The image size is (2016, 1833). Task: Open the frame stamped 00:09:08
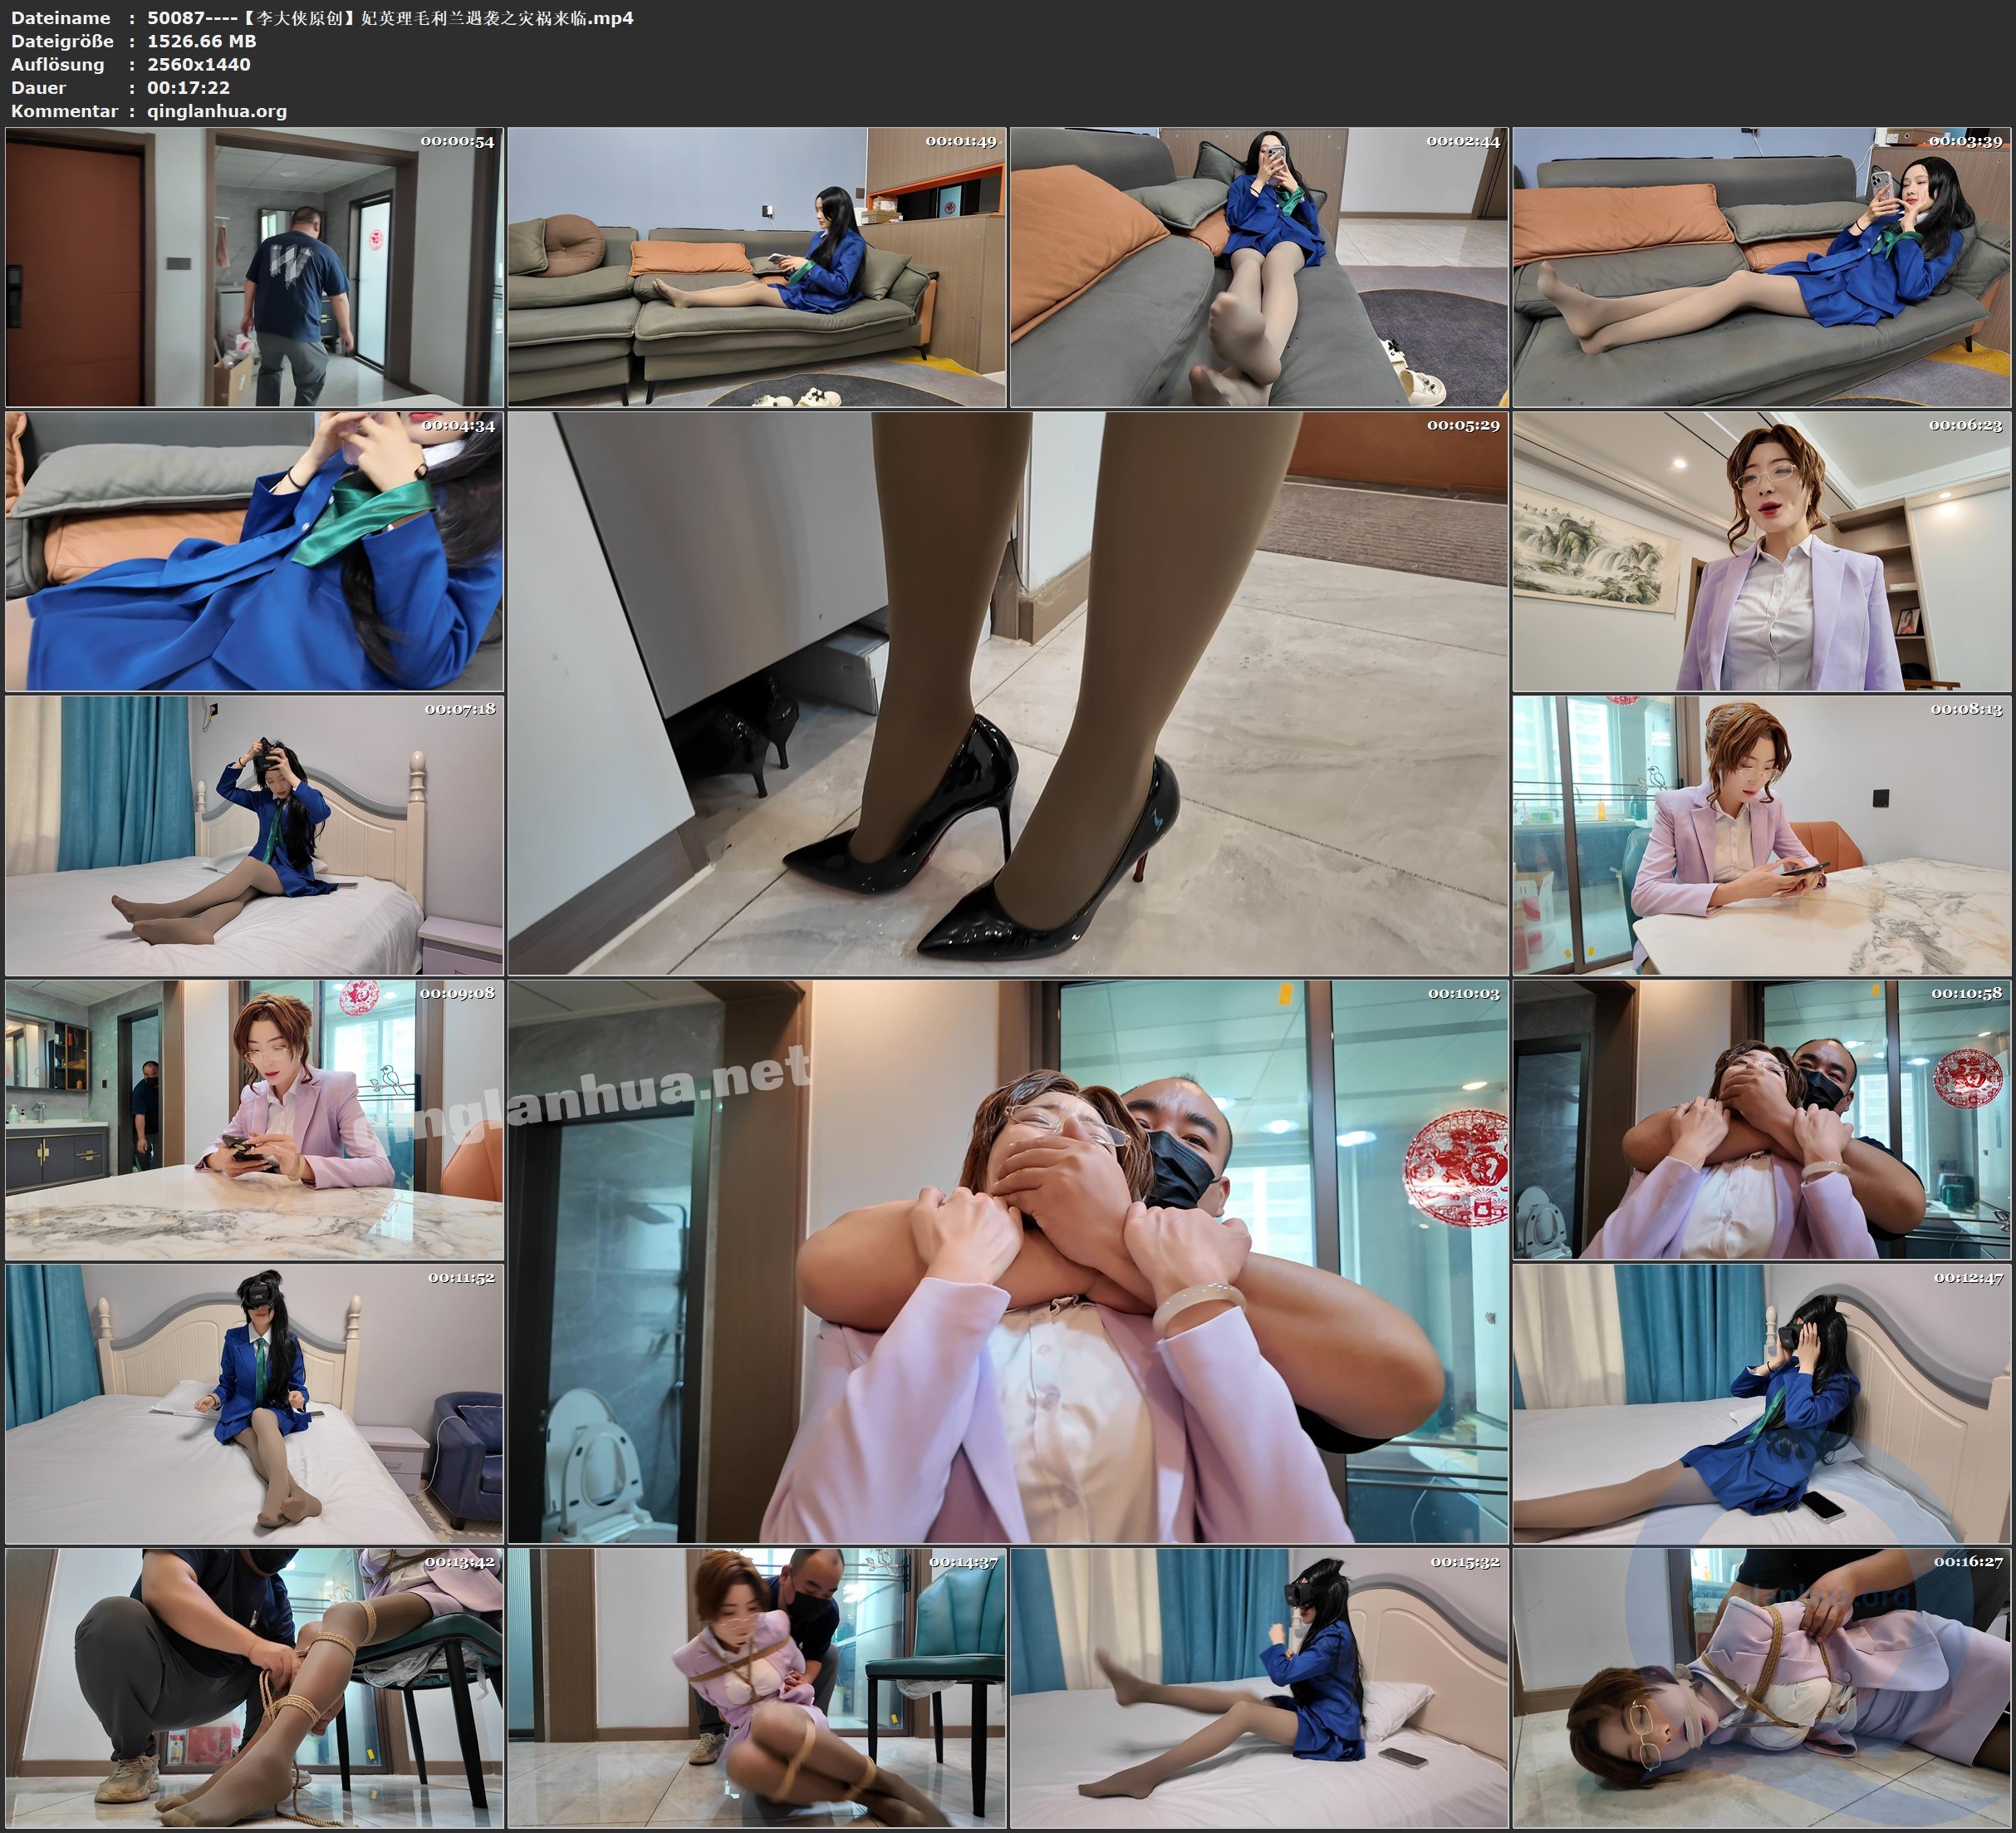(x=254, y=1119)
